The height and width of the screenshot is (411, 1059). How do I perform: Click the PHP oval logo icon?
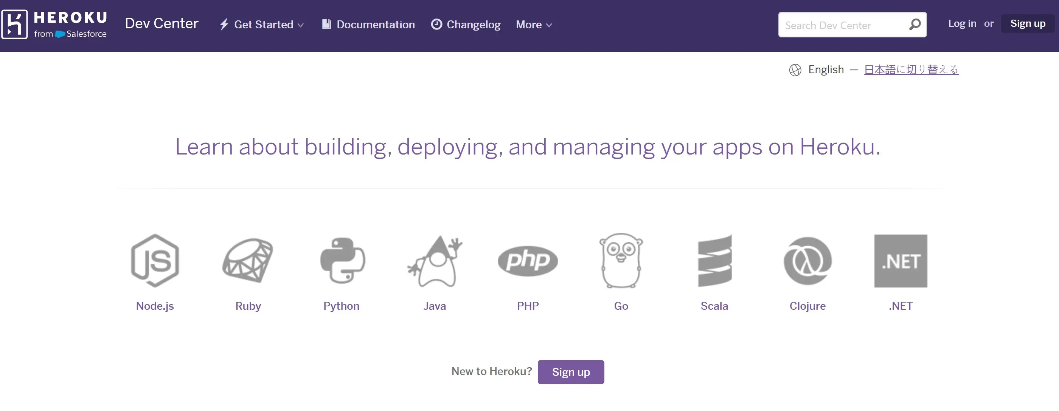(528, 261)
